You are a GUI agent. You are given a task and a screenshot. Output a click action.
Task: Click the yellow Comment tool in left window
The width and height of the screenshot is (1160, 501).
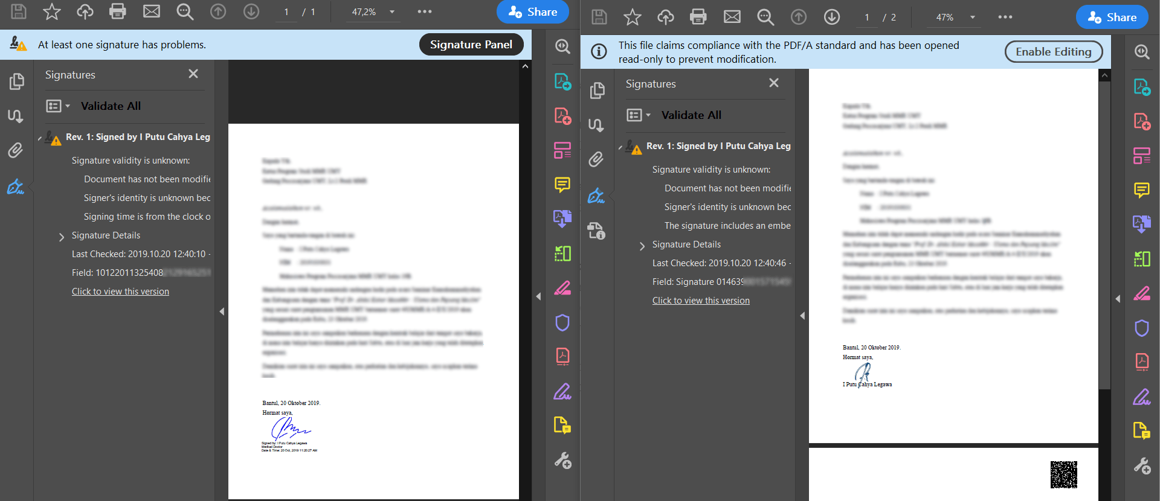[x=562, y=184]
